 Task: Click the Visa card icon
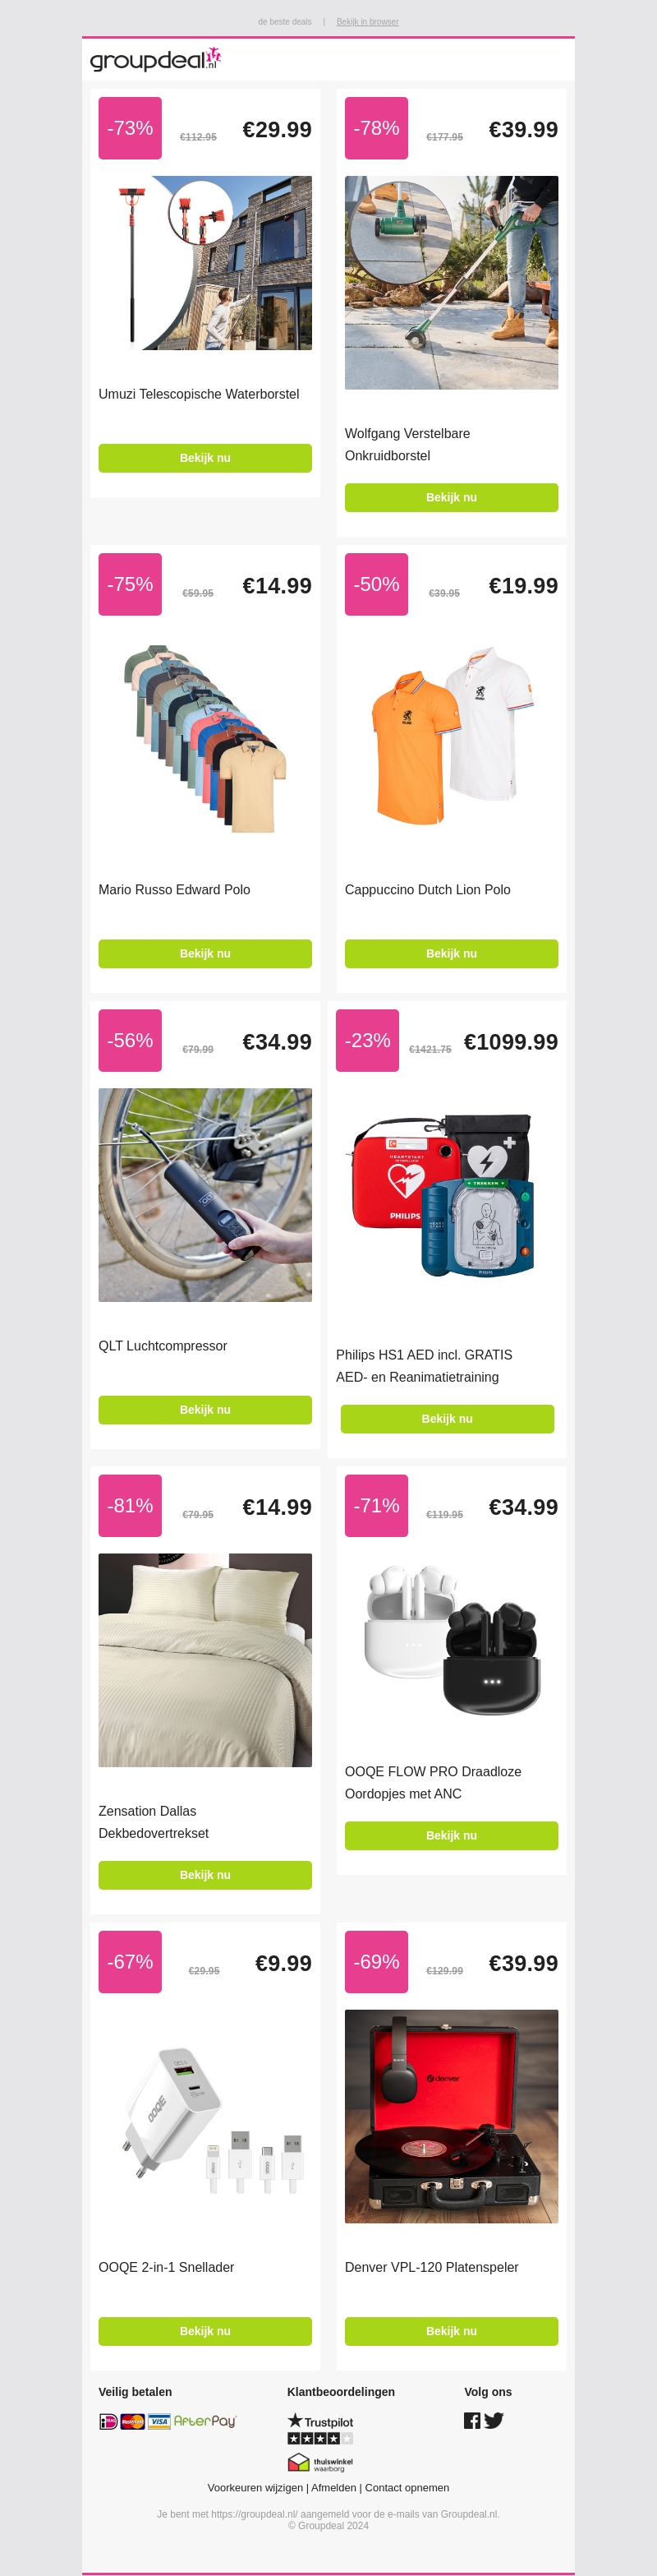coord(159,2421)
